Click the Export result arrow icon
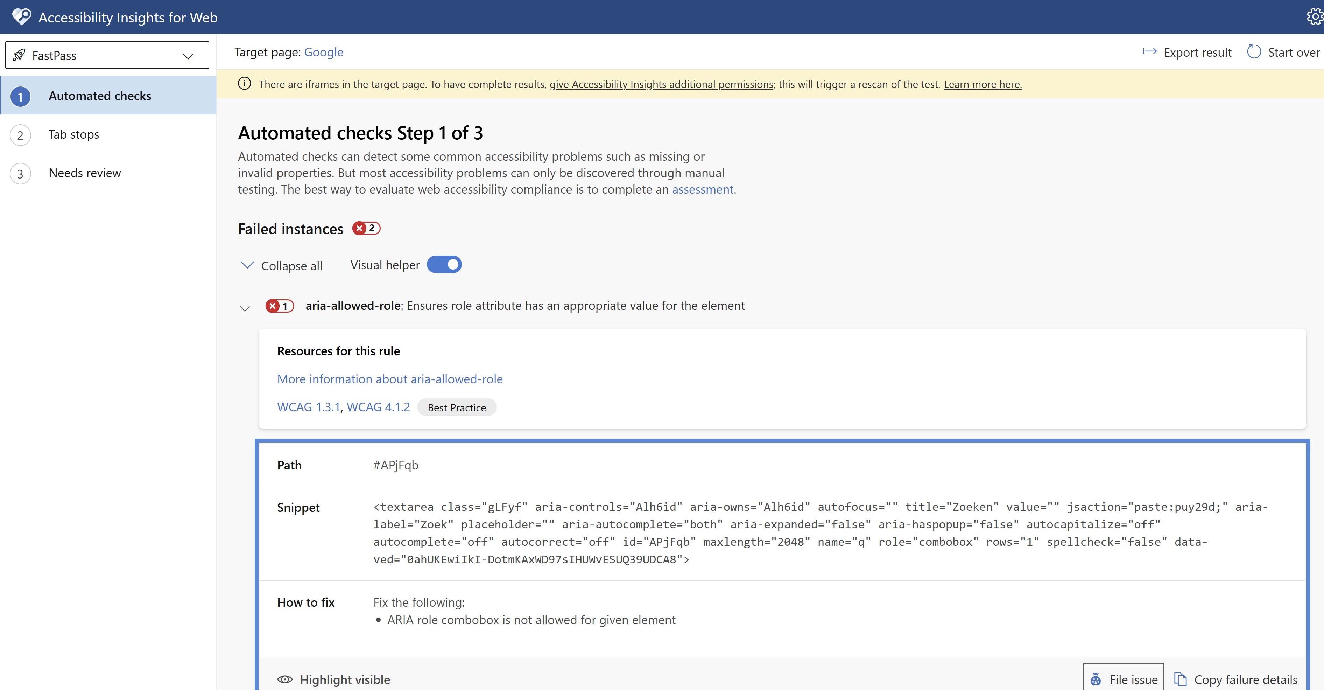Image resolution: width=1324 pixels, height=690 pixels. [1149, 51]
